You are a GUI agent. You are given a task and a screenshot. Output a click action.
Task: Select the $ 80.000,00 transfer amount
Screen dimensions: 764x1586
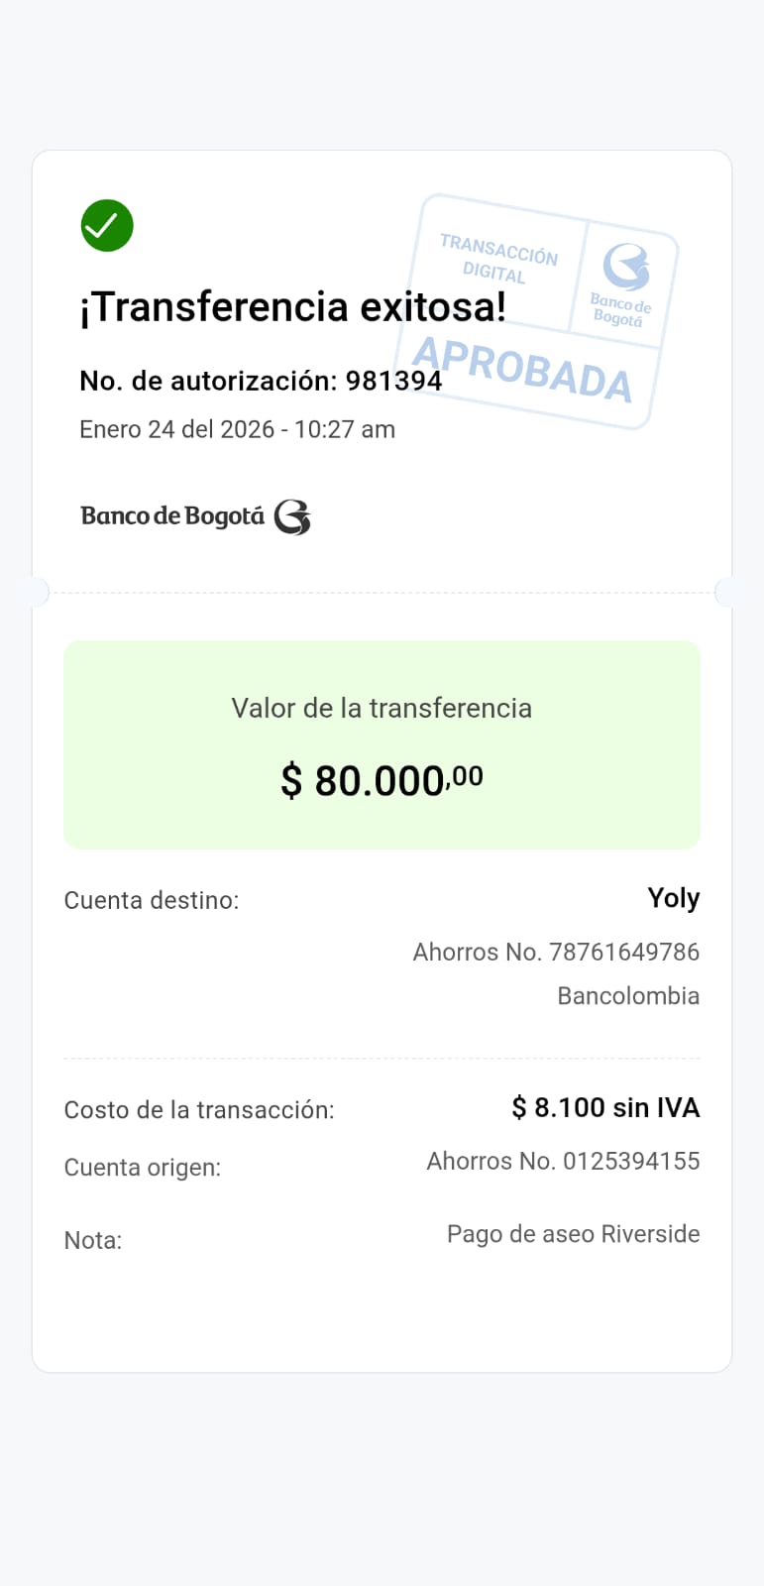click(x=382, y=780)
